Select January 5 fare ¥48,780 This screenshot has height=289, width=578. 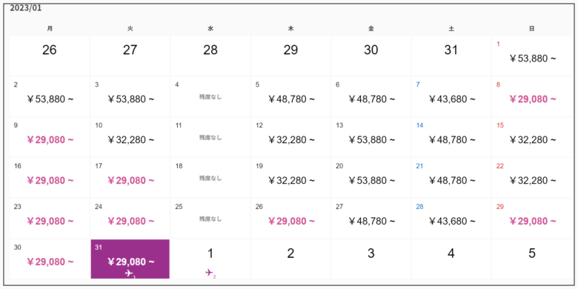291,99
